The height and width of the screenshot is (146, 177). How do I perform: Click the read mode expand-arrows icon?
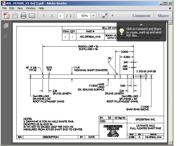coord(105,16)
